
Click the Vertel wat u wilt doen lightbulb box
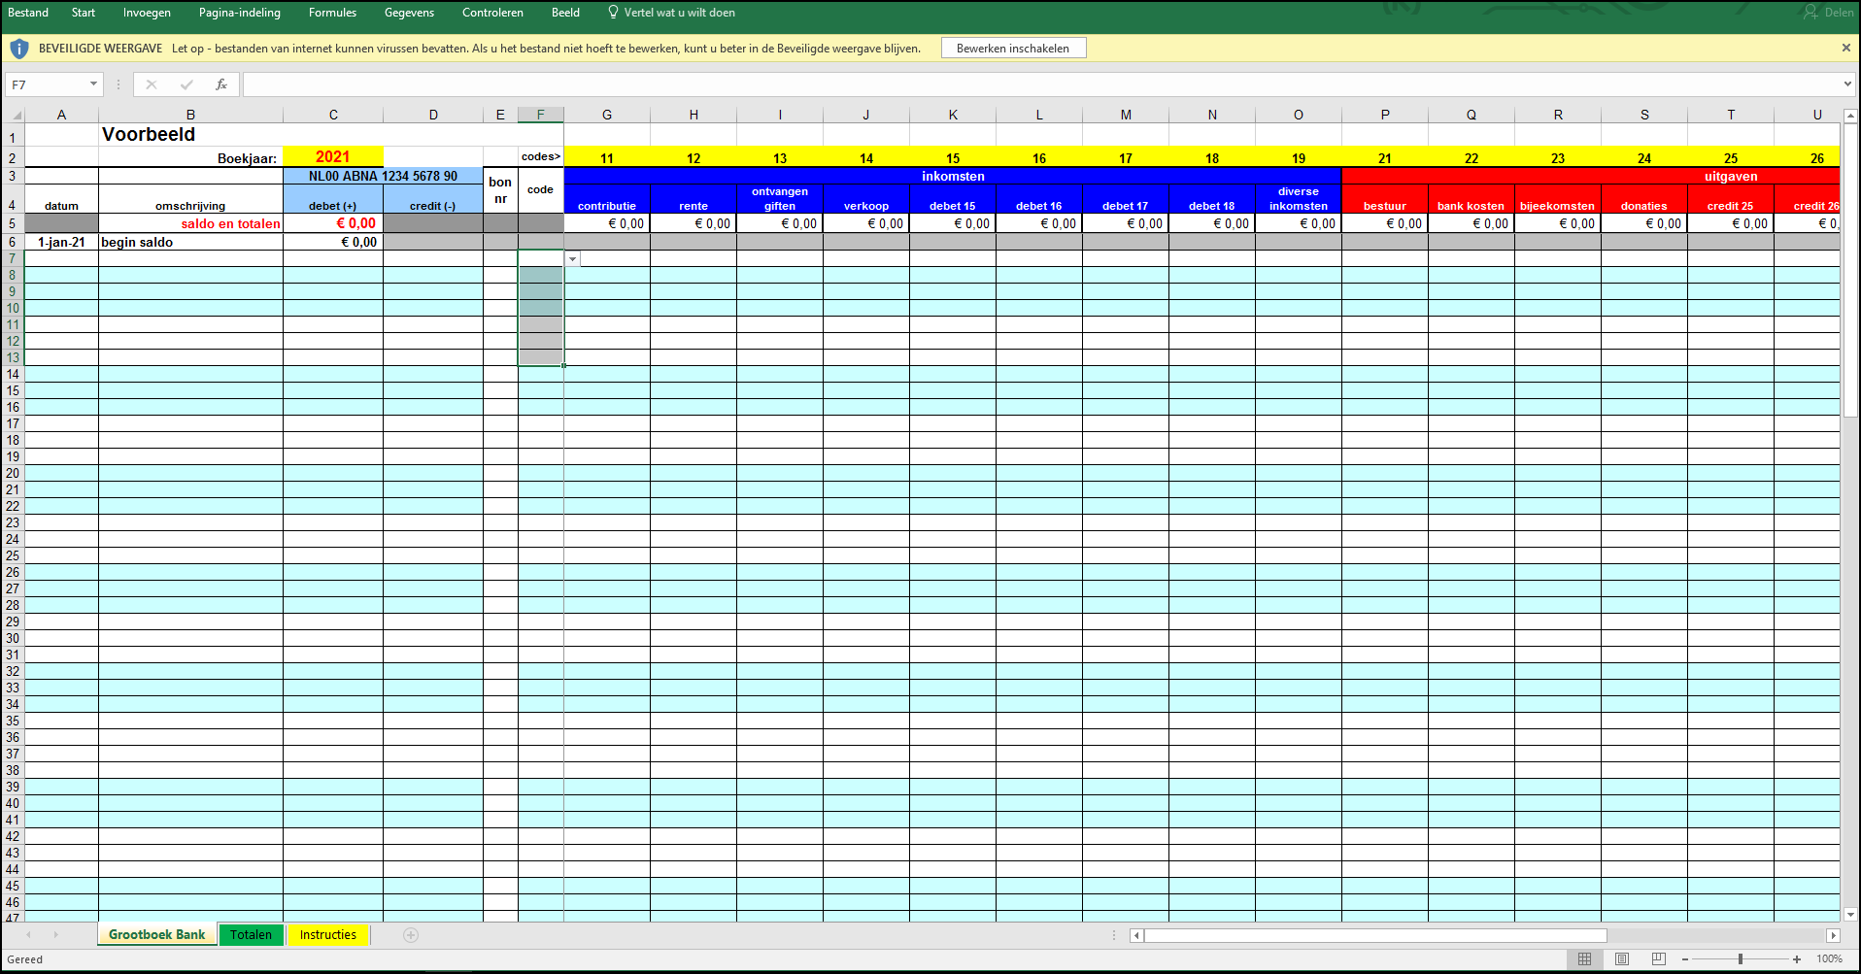[671, 13]
